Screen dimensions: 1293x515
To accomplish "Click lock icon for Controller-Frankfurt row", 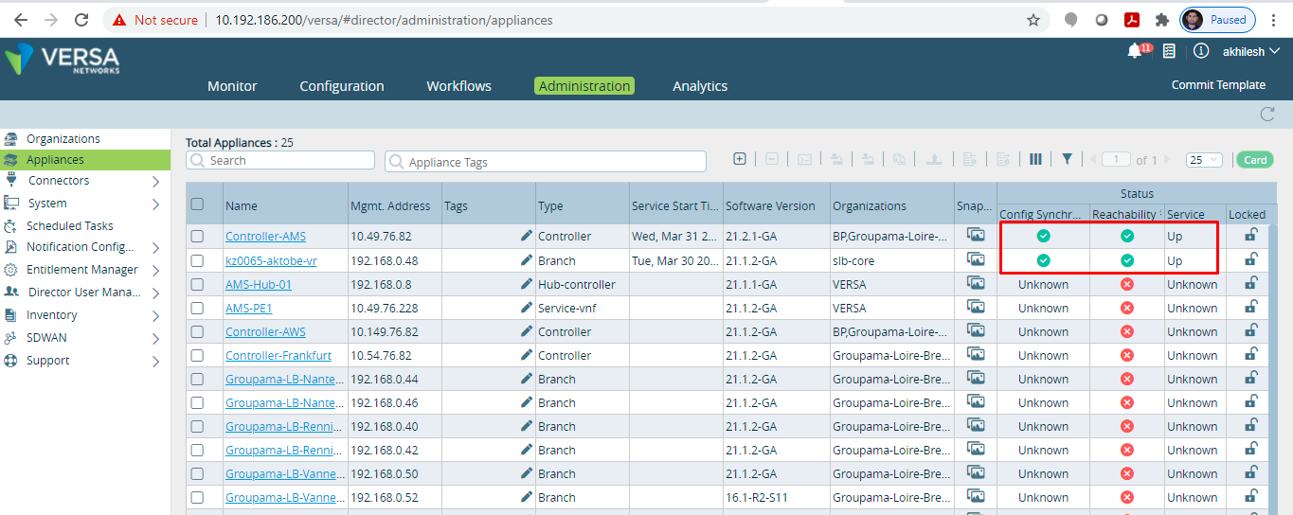I will click(1250, 353).
